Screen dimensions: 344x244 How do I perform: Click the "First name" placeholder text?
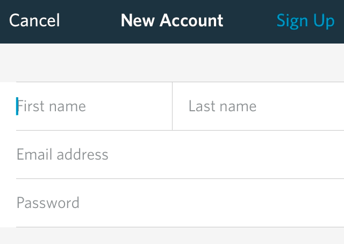[x=52, y=106]
